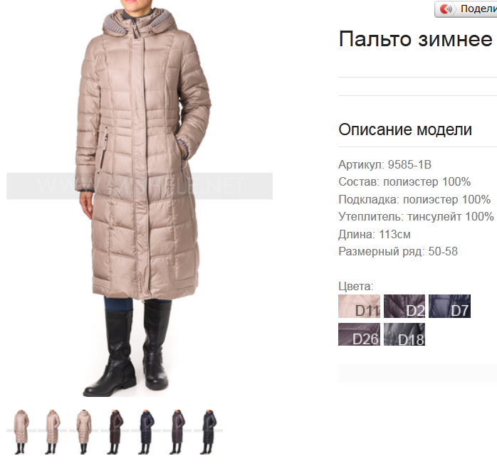Screen dimensions: 497x473
Task: View the mauve purple coat thumbnail
Action: click(x=177, y=432)
